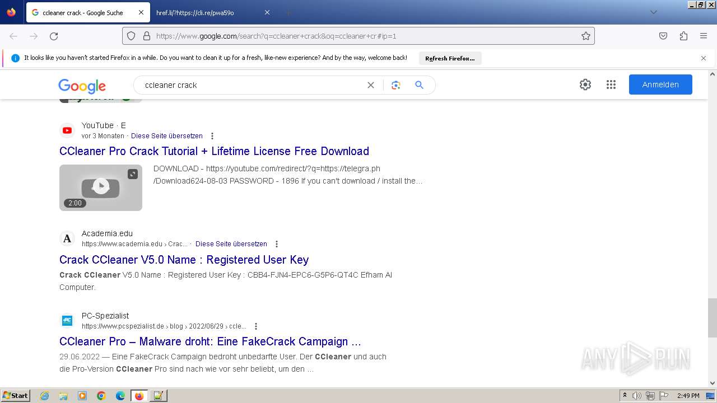Image resolution: width=717 pixels, height=403 pixels.
Task: Open the notepad taskbar icon
Action: 158,396
